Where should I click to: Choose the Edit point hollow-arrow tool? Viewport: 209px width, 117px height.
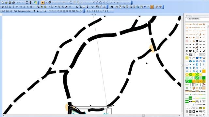46,3
